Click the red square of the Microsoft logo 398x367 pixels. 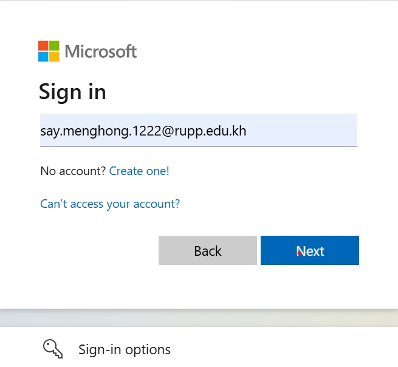[x=43, y=46]
